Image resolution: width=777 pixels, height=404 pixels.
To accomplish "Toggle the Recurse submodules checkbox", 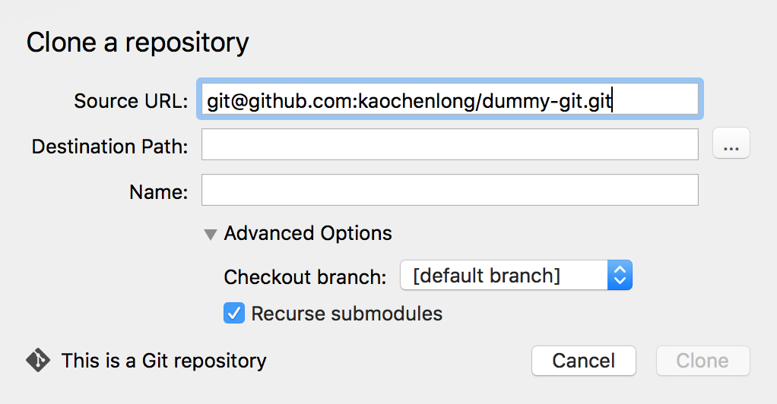I will (233, 313).
